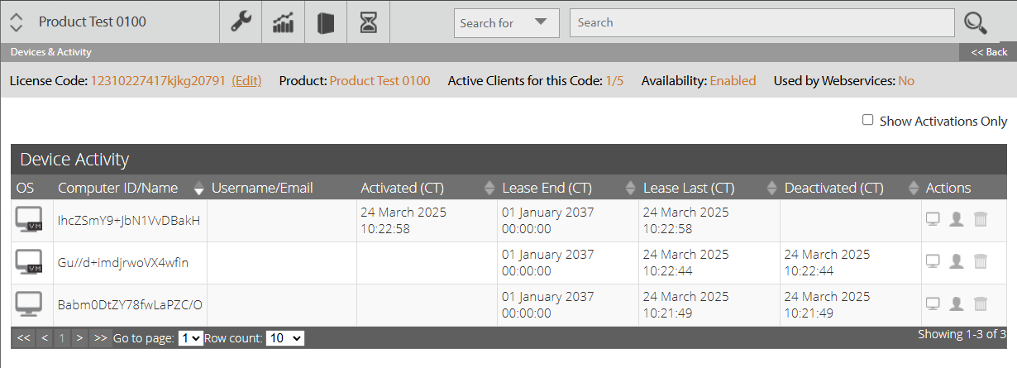Go to next page with > button

[x=79, y=337]
